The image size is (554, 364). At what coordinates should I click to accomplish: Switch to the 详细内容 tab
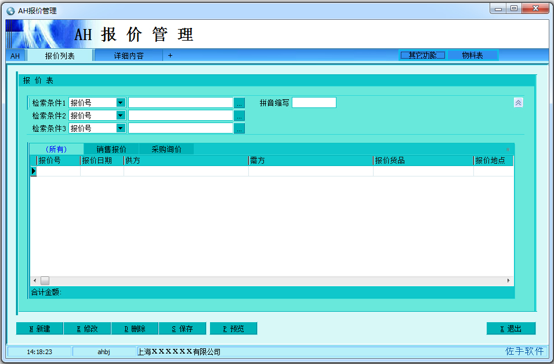(x=129, y=56)
